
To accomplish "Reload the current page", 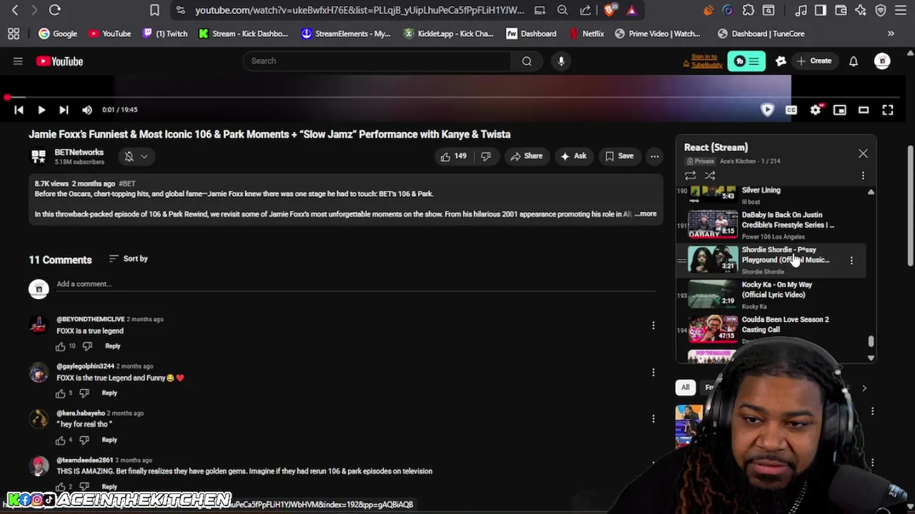I will coord(54,10).
